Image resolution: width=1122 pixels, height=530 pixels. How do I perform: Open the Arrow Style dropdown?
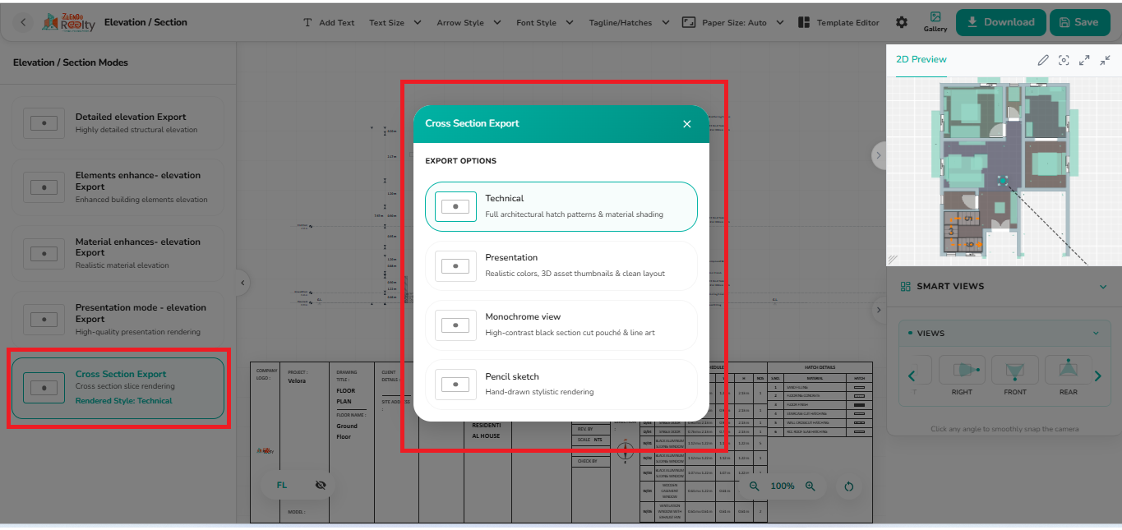469,22
